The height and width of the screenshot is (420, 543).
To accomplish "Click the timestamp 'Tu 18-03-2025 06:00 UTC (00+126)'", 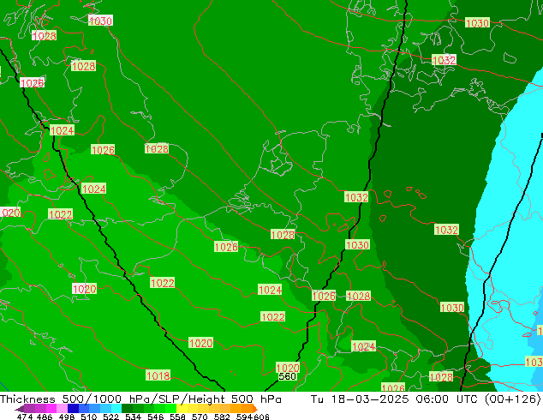I will (426, 399).
